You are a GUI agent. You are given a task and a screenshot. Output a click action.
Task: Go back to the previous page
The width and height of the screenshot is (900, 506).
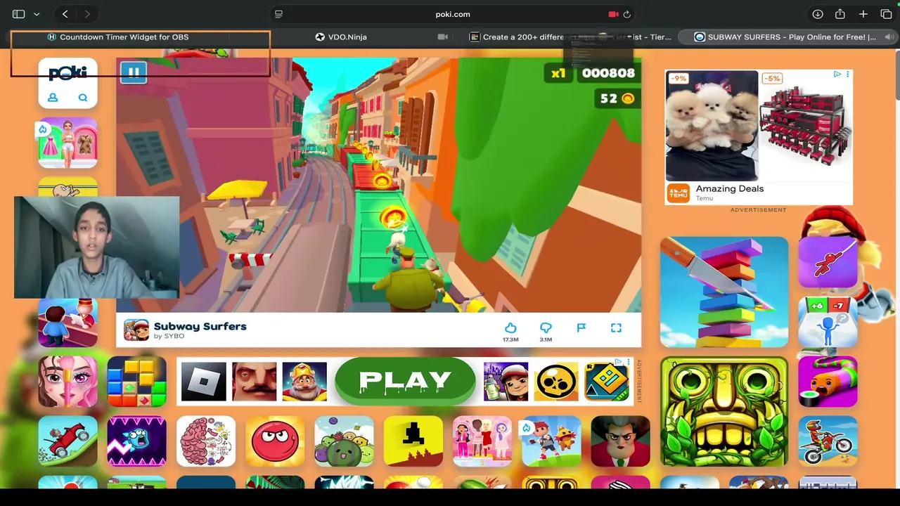(65, 14)
